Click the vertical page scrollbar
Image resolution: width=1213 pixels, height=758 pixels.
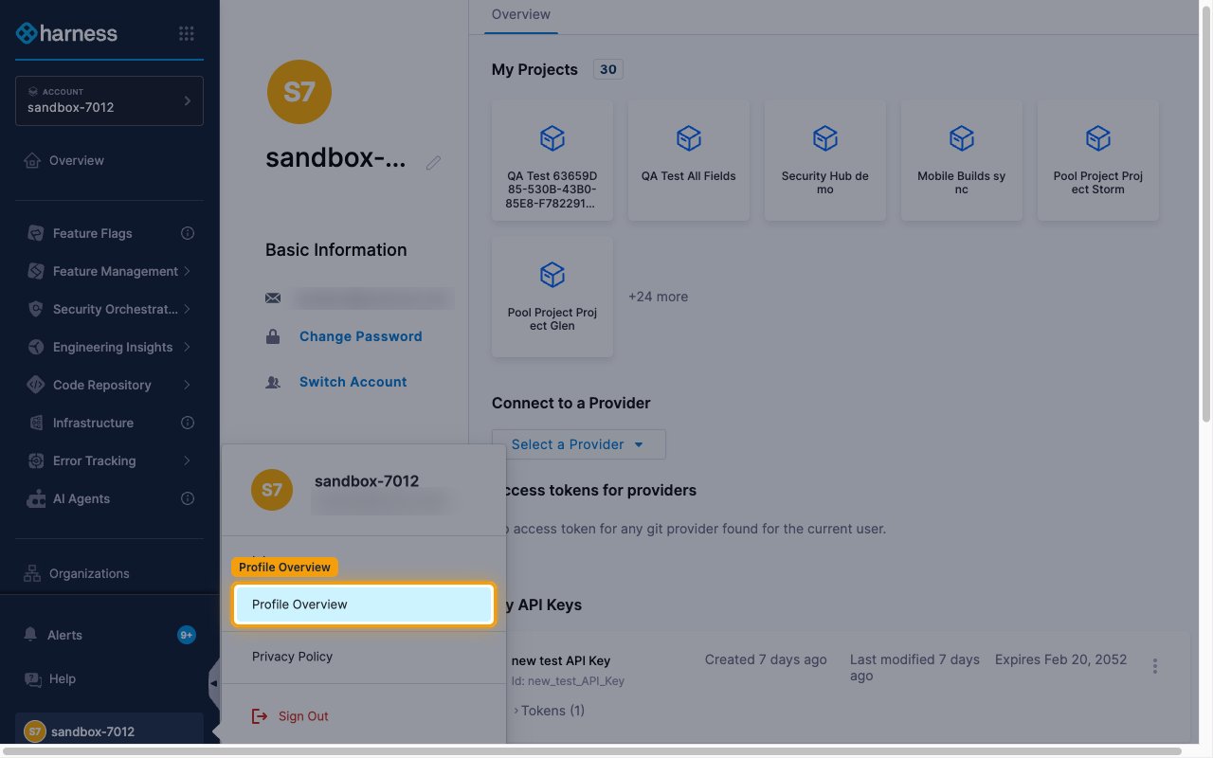pyautogui.click(x=1206, y=213)
